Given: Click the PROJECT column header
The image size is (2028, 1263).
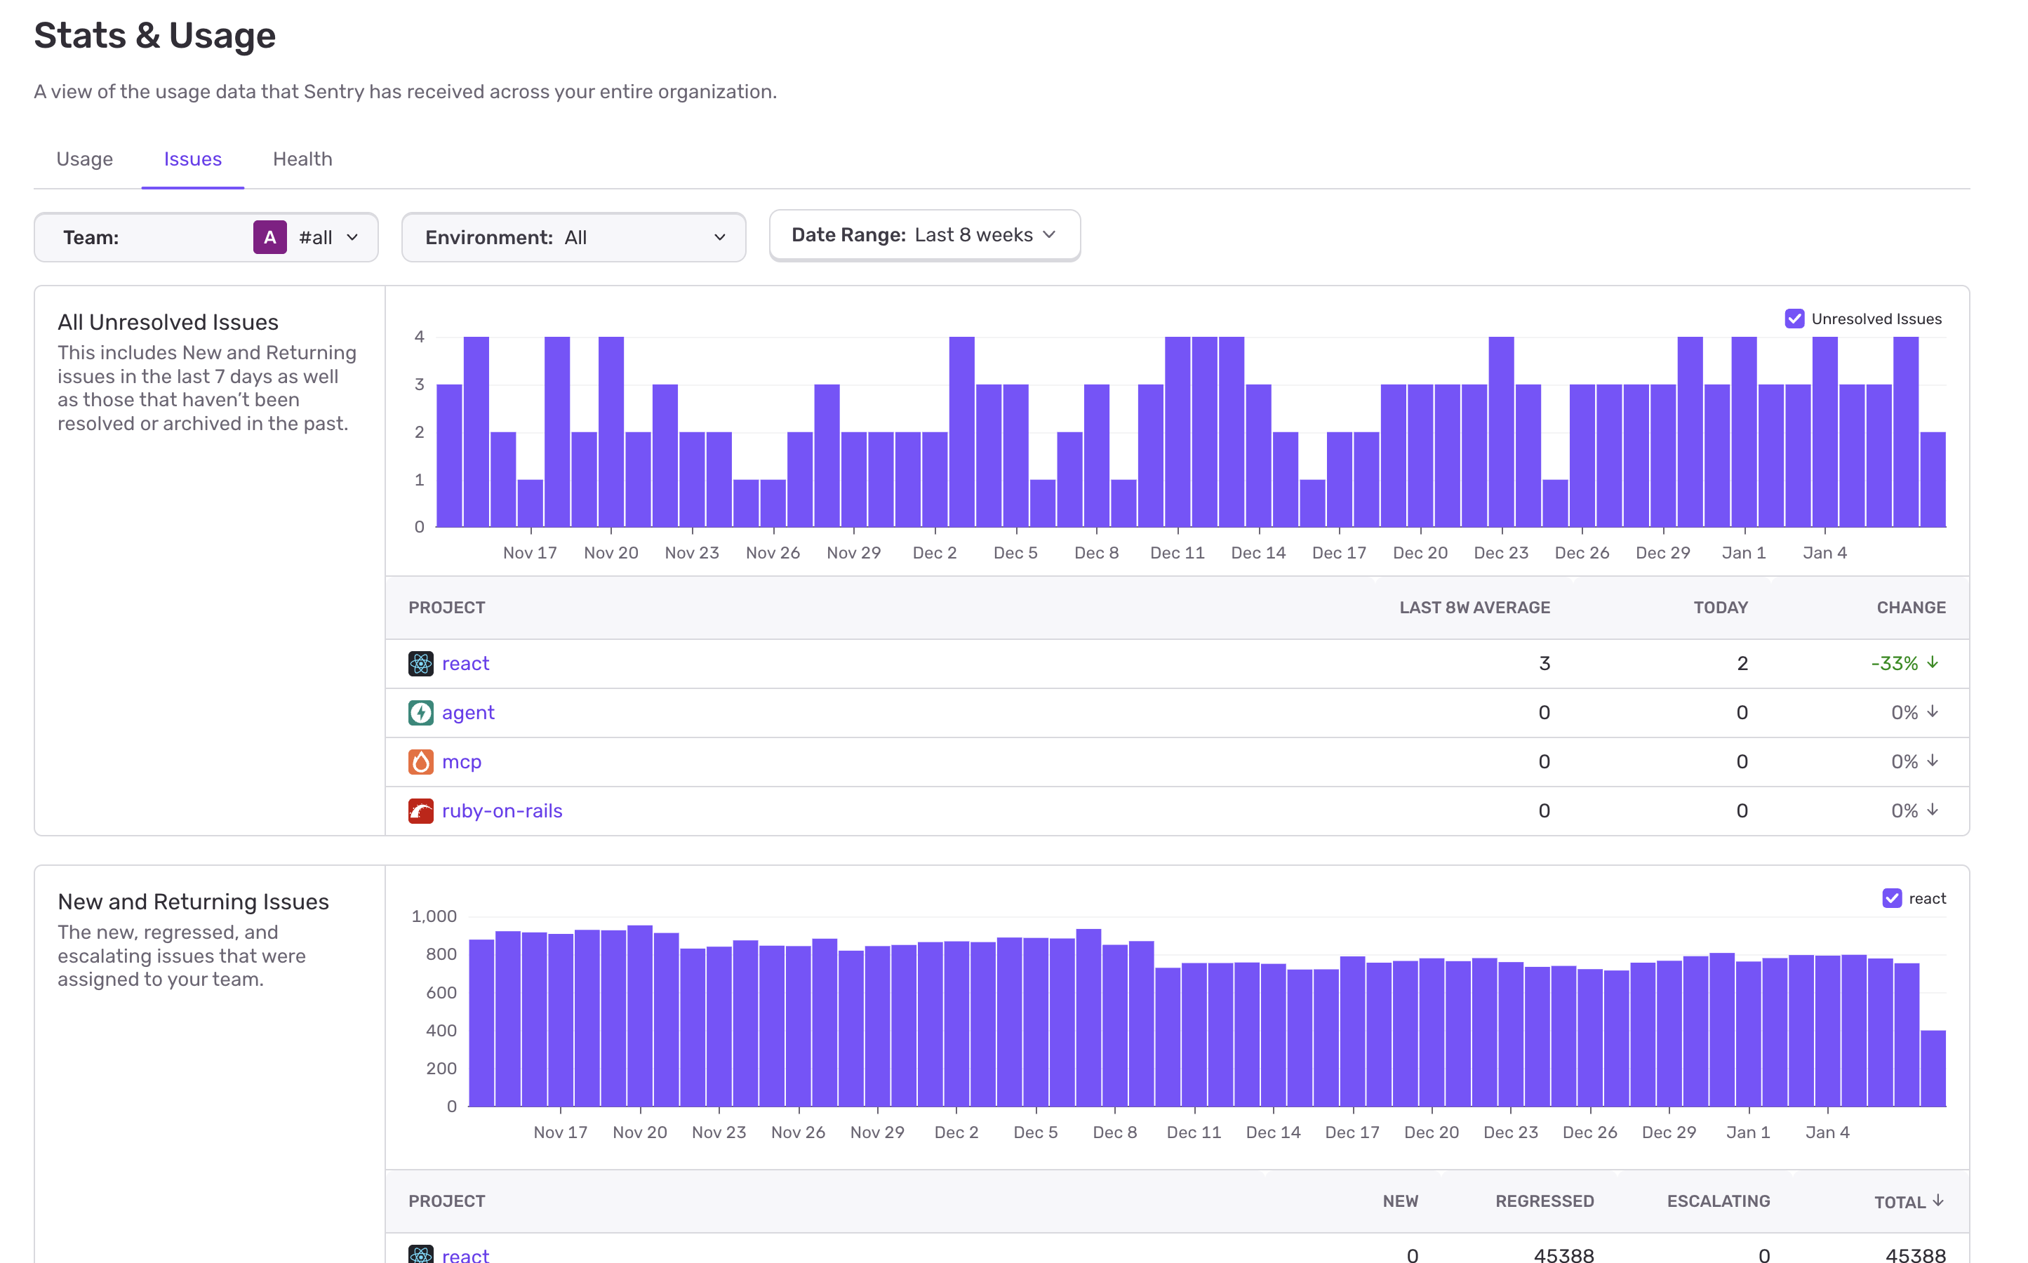Looking at the screenshot, I should tap(447, 607).
